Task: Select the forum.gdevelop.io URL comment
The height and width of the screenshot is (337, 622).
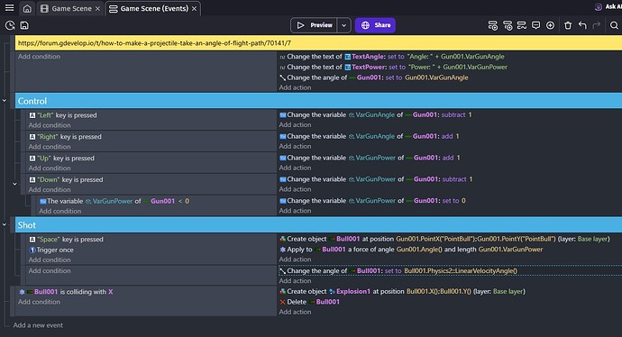Action: tap(318, 43)
